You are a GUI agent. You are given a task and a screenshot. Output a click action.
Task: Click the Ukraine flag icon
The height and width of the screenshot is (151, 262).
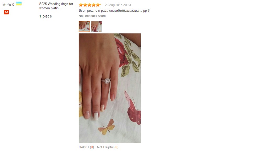point(19,3)
